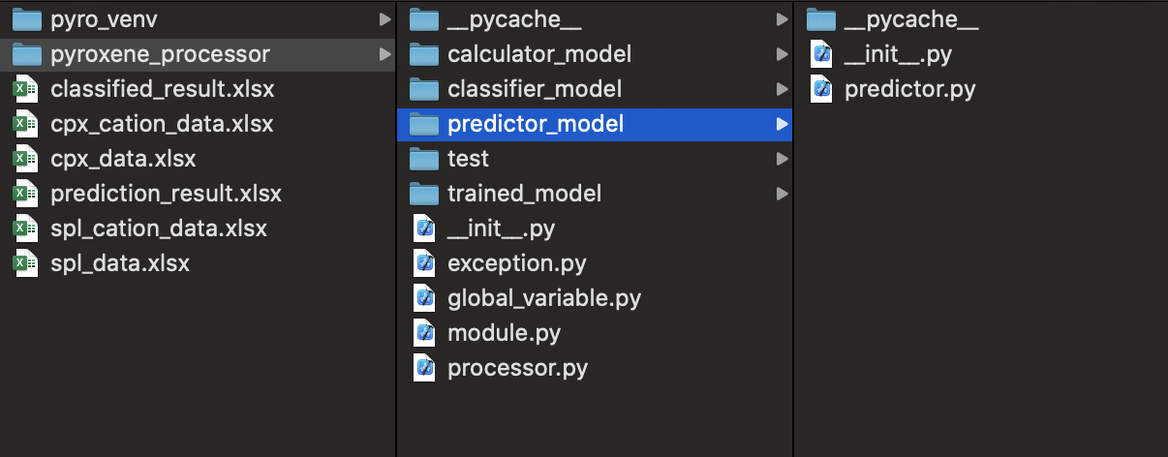Select __init__.py in the rightmost column
The width and height of the screenshot is (1168, 457).
click(x=898, y=54)
